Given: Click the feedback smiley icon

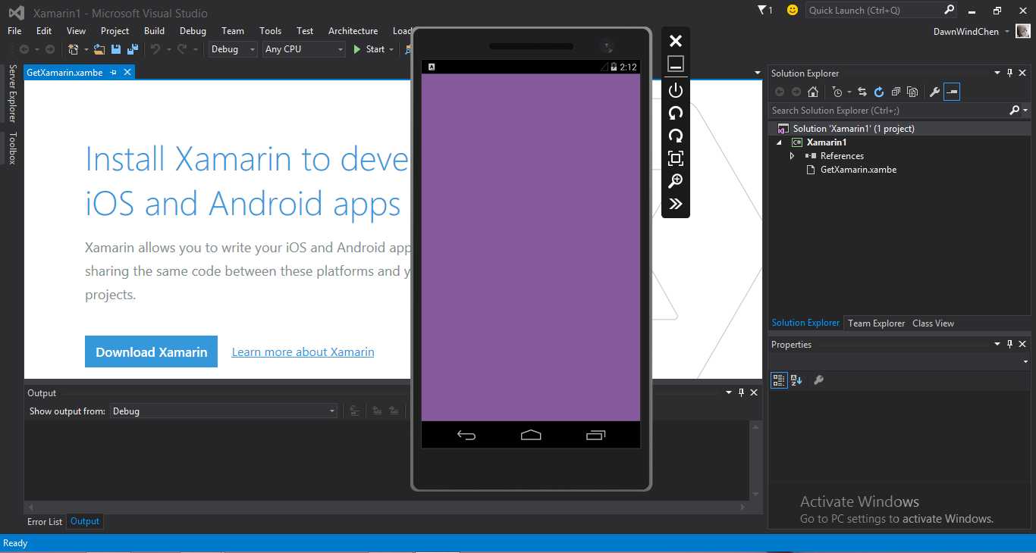Looking at the screenshot, I should (793, 10).
